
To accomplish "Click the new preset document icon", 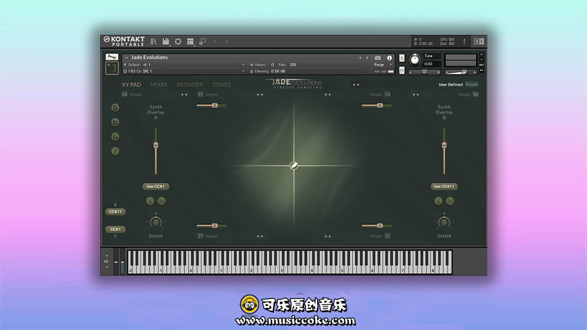I will [115, 108].
